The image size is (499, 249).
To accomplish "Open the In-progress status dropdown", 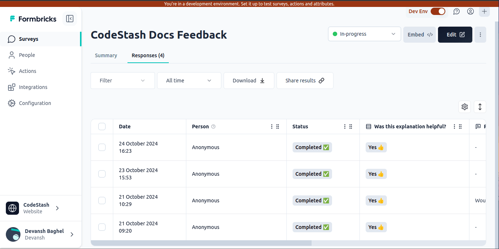I will click(x=364, y=34).
